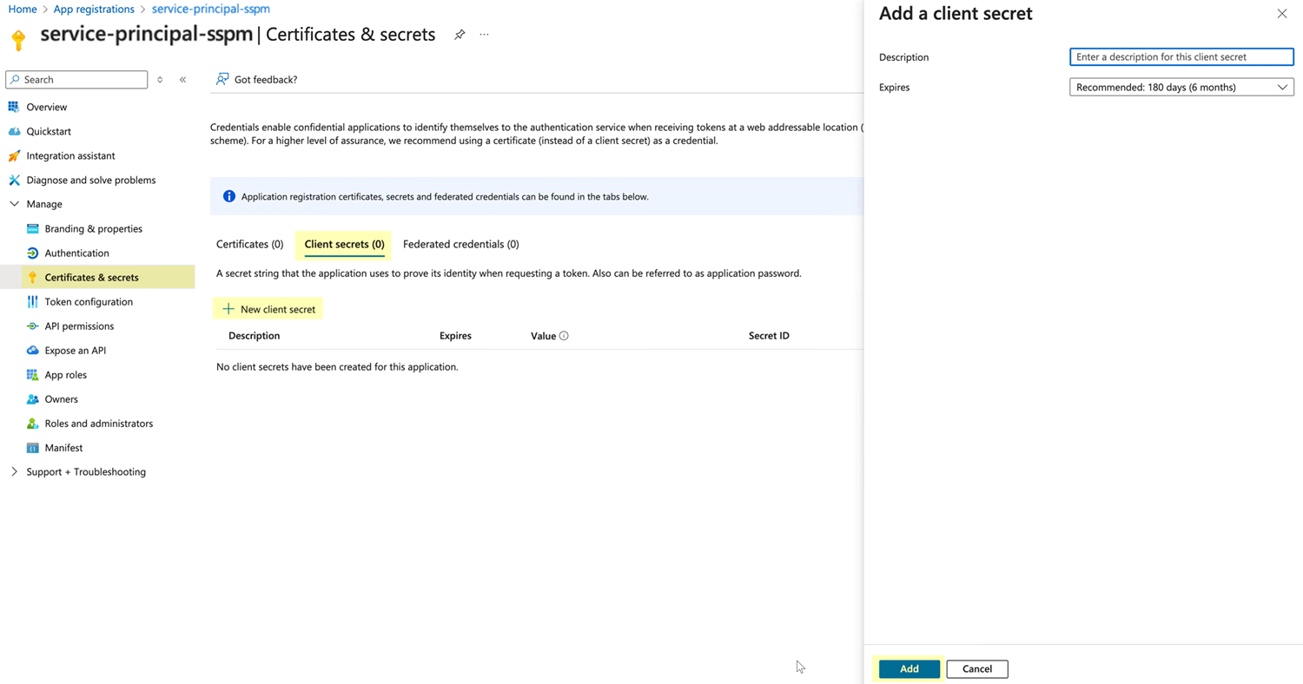Click the Branding & properties icon

[32, 228]
